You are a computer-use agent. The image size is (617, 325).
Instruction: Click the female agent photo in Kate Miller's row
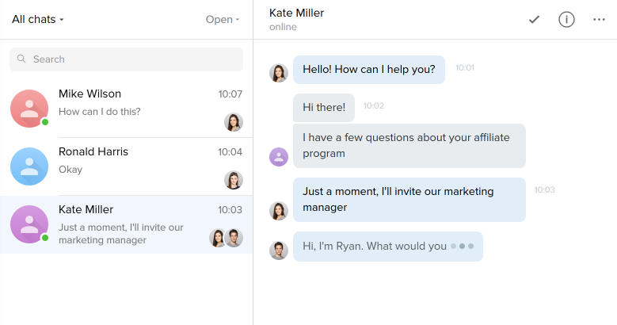coord(217,238)
